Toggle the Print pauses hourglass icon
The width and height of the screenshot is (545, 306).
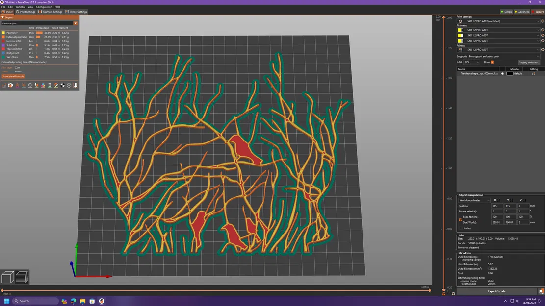[x=50, y=85]
